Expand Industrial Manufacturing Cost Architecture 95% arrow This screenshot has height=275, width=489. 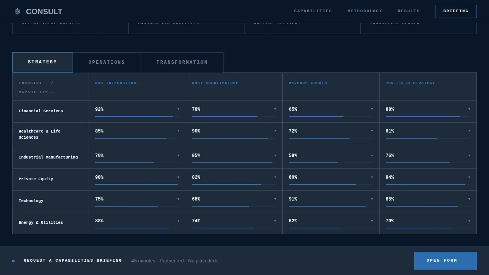275,155
